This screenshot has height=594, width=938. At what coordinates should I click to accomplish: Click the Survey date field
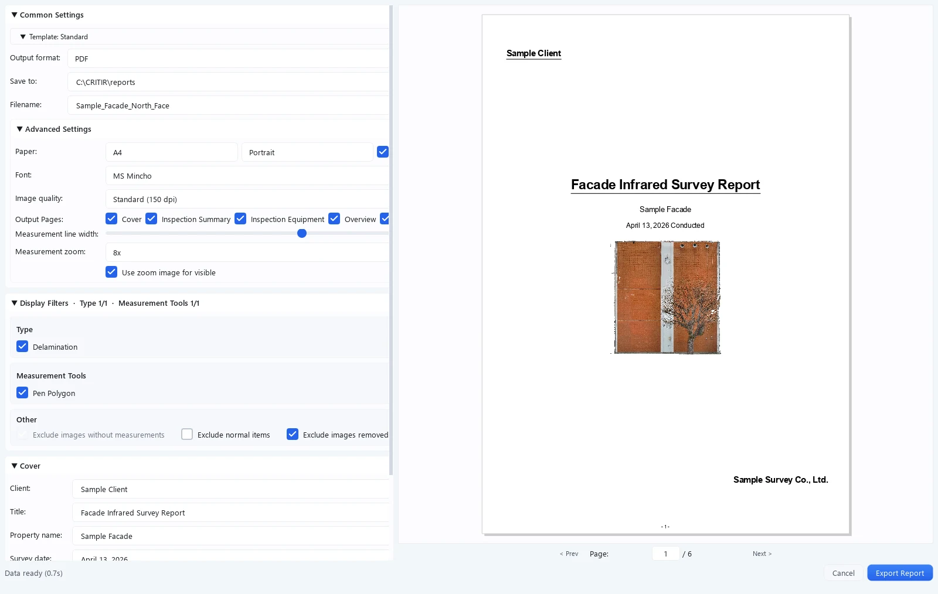coord(231,557)
